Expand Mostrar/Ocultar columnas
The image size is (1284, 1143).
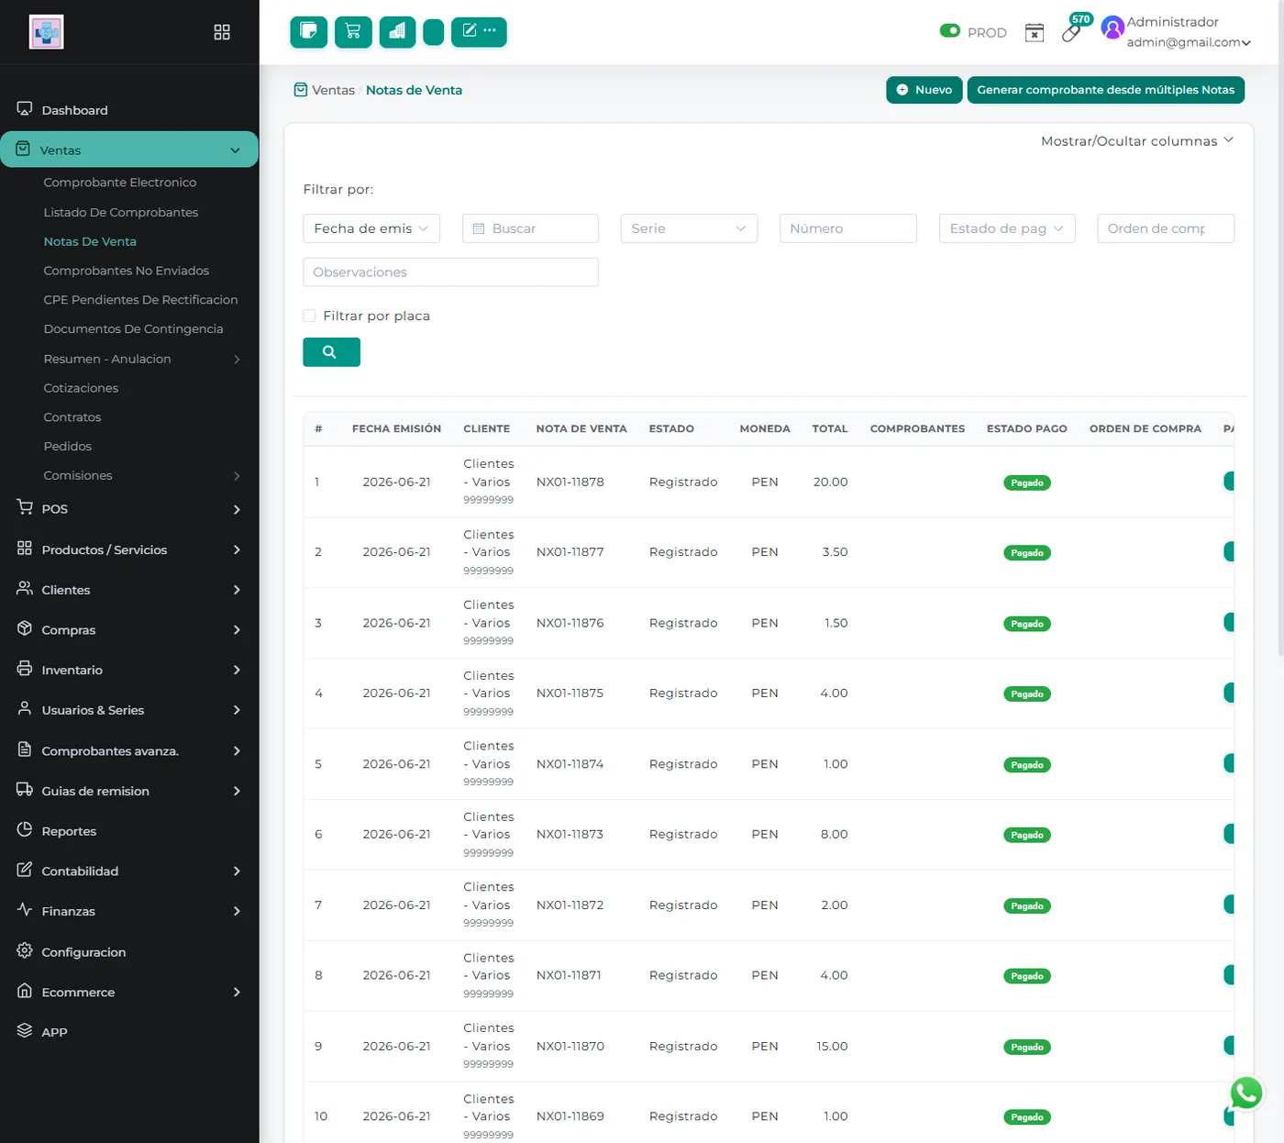[1137, 141]
